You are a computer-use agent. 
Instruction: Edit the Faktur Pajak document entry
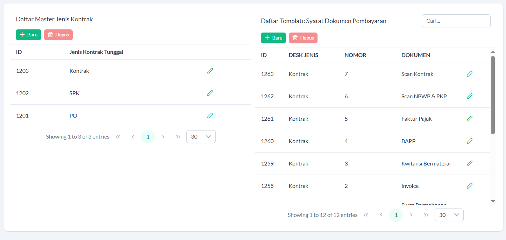[x=470, y=119]
